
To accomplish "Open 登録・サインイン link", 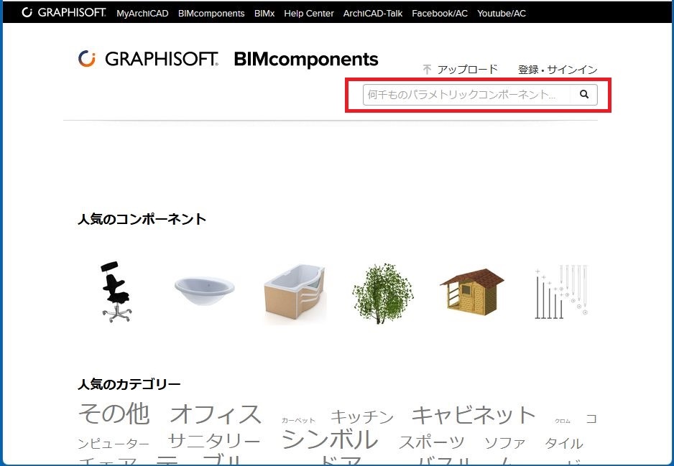I will point(558,70).
